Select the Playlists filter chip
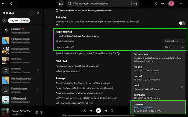 pos(14,21)
